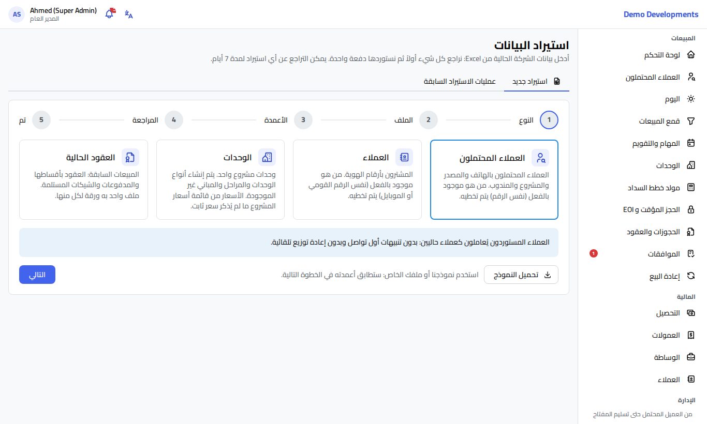This screenshot has width=707, height=424.
Task: Open اليوم sidebar menu item
Action: pyautogui.click(x=643, y=99)
